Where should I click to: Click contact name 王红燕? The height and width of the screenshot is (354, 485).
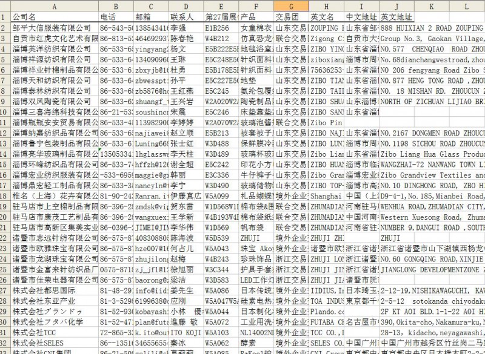coord(186,91)
